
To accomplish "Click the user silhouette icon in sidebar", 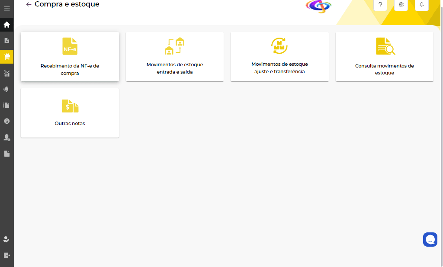I will click(7, 137).
